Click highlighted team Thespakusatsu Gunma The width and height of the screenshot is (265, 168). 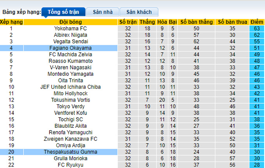pos(71,152)
